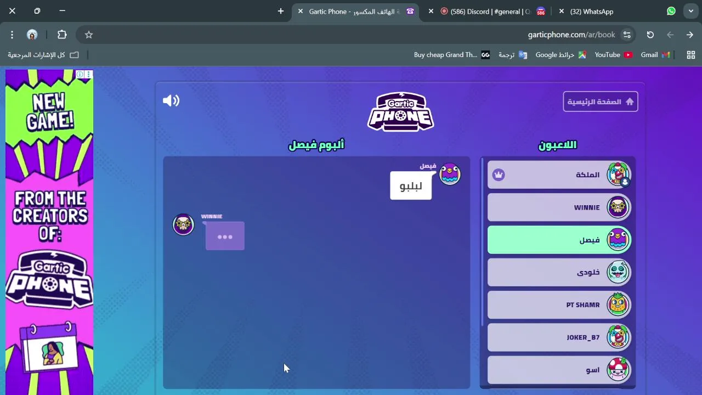Screen dimensions: 702x395
Task: Open the كل الإشارات المرجعية bookmarks folder
Action: pos(43,55)
